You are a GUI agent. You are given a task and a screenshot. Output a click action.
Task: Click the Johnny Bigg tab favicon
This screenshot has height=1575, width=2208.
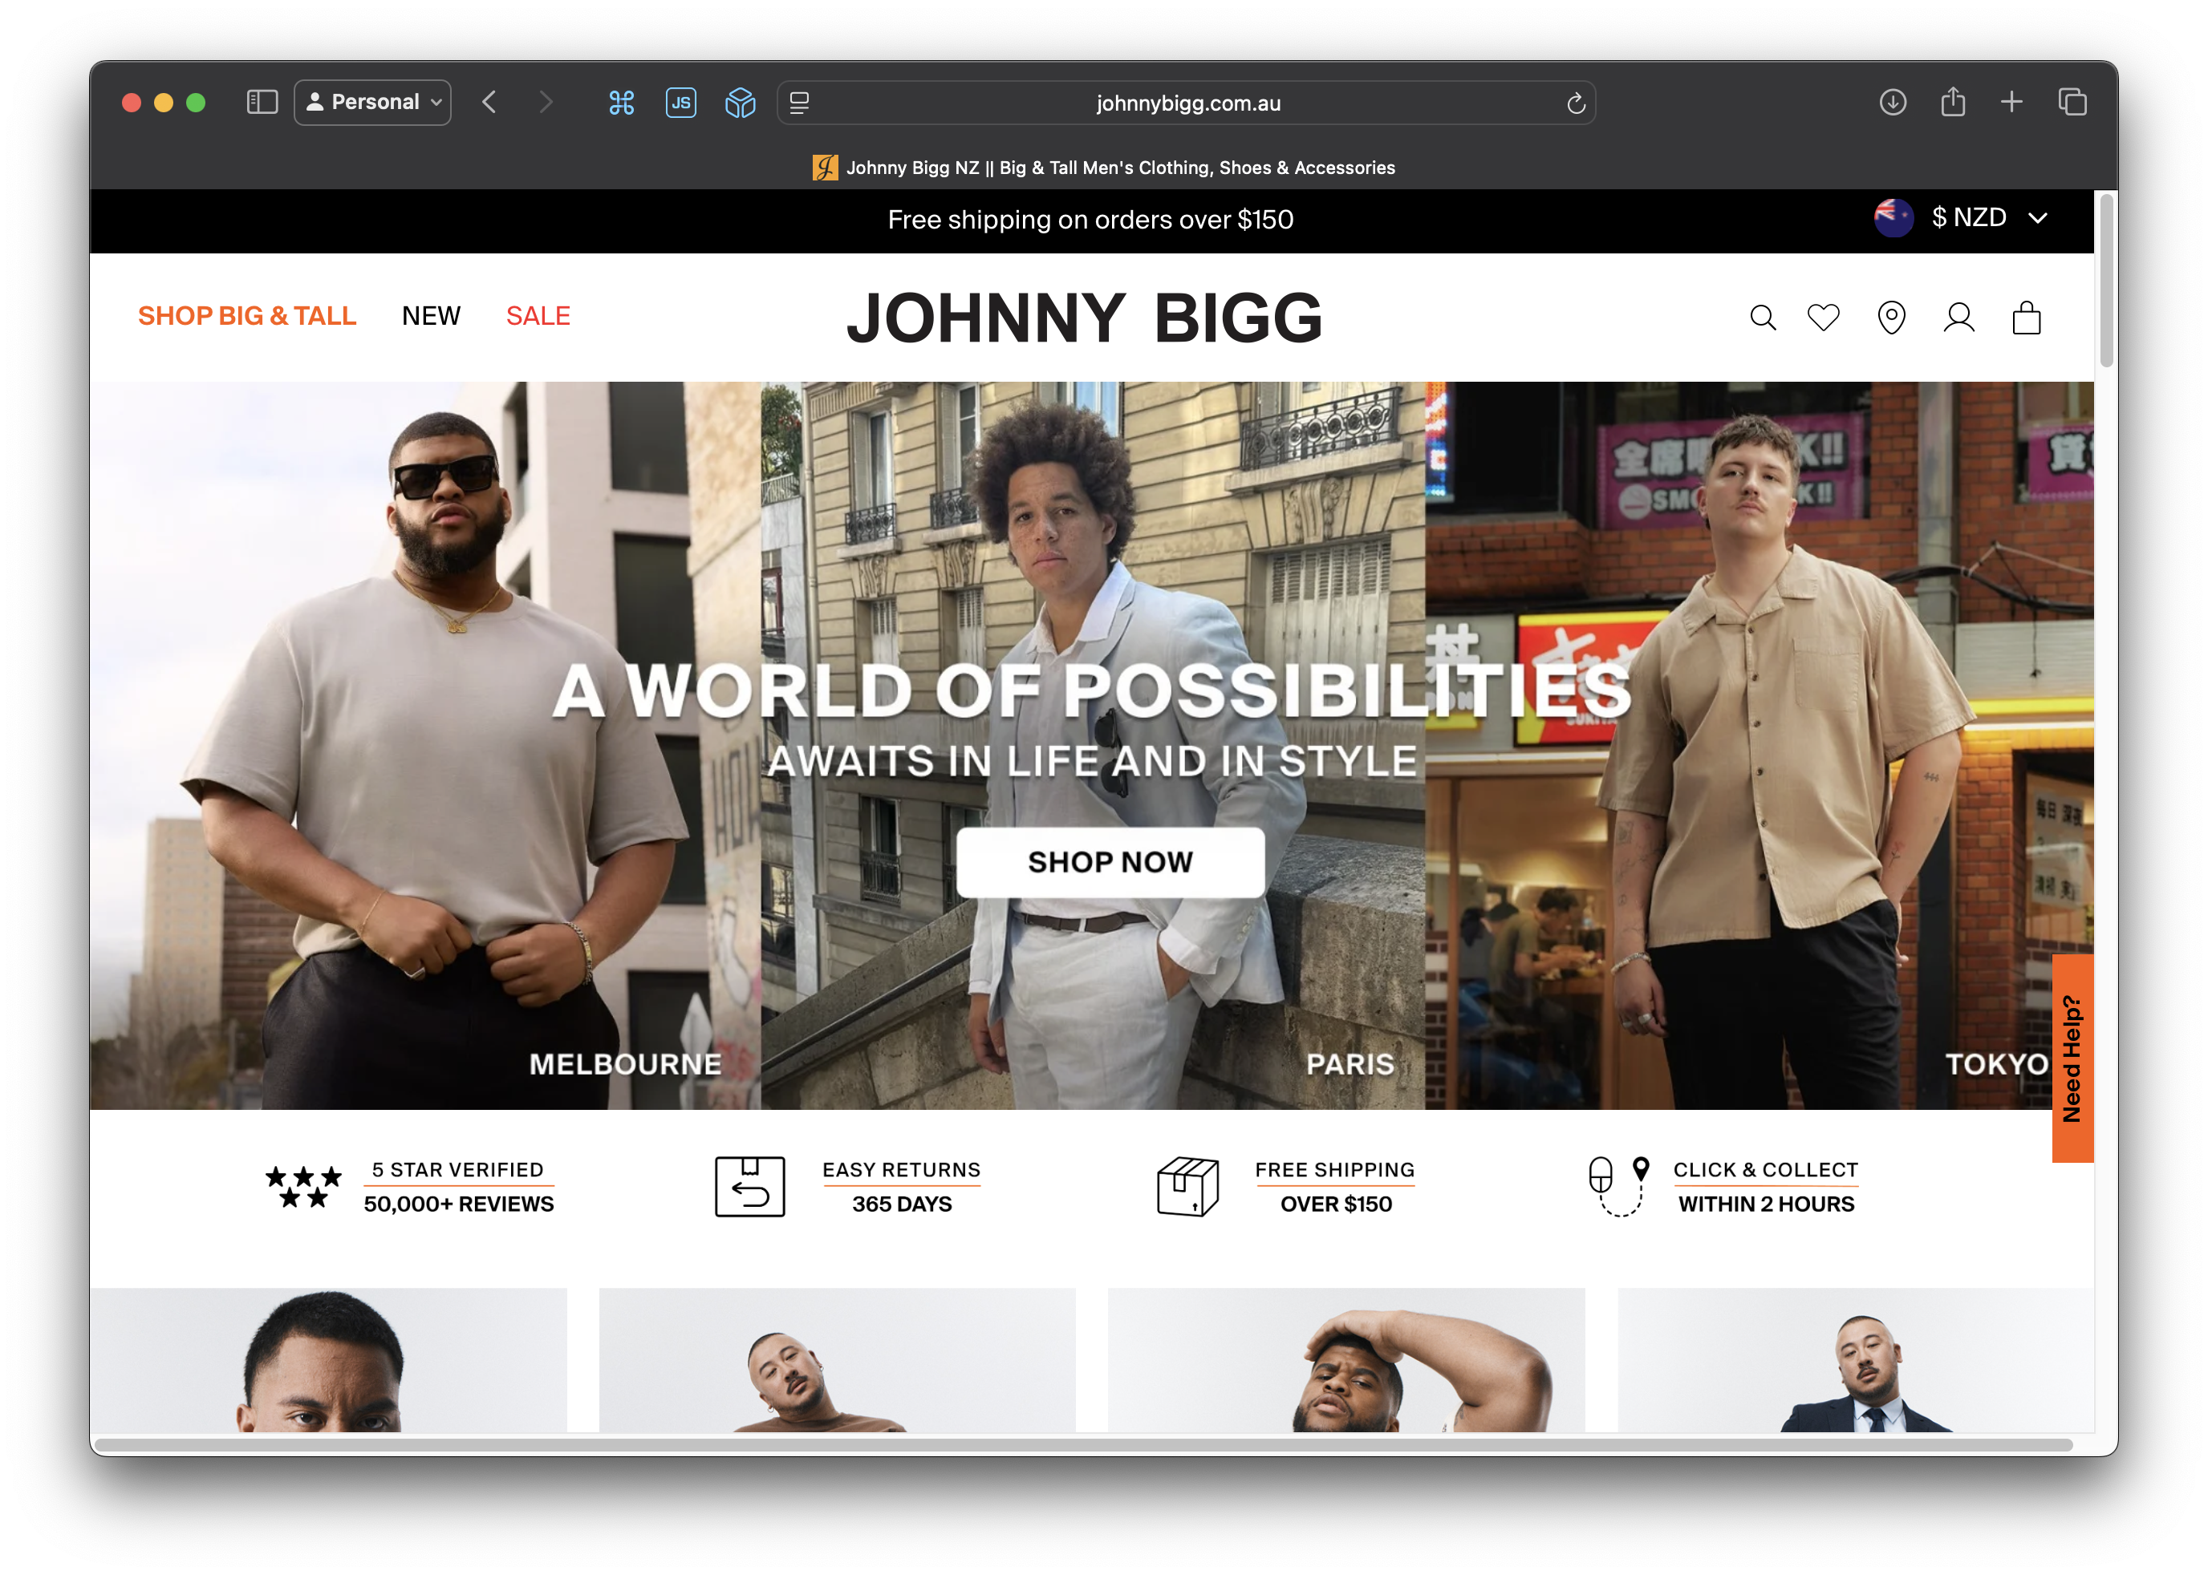click(x=825, y=168)
